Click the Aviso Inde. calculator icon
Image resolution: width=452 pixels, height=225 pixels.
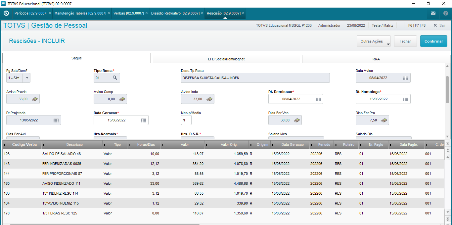click(209, 99)
